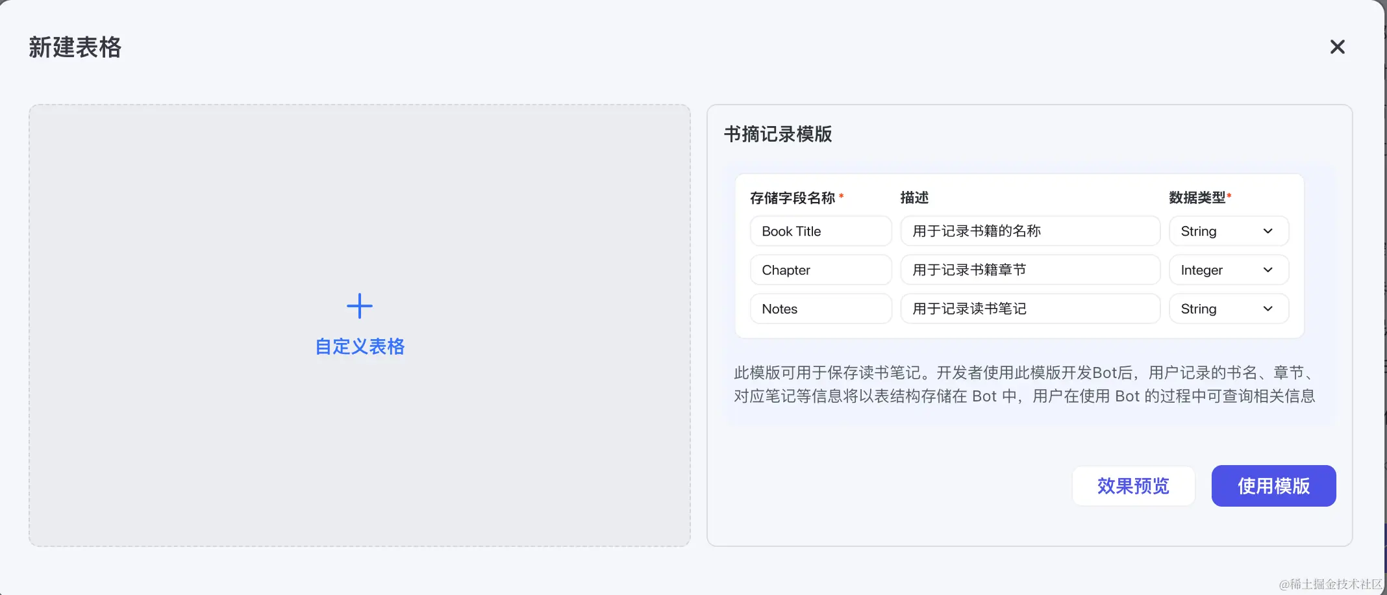
Task: Click the 使用模版 button
Action: pyautogui.click(x=1273, y=485)
